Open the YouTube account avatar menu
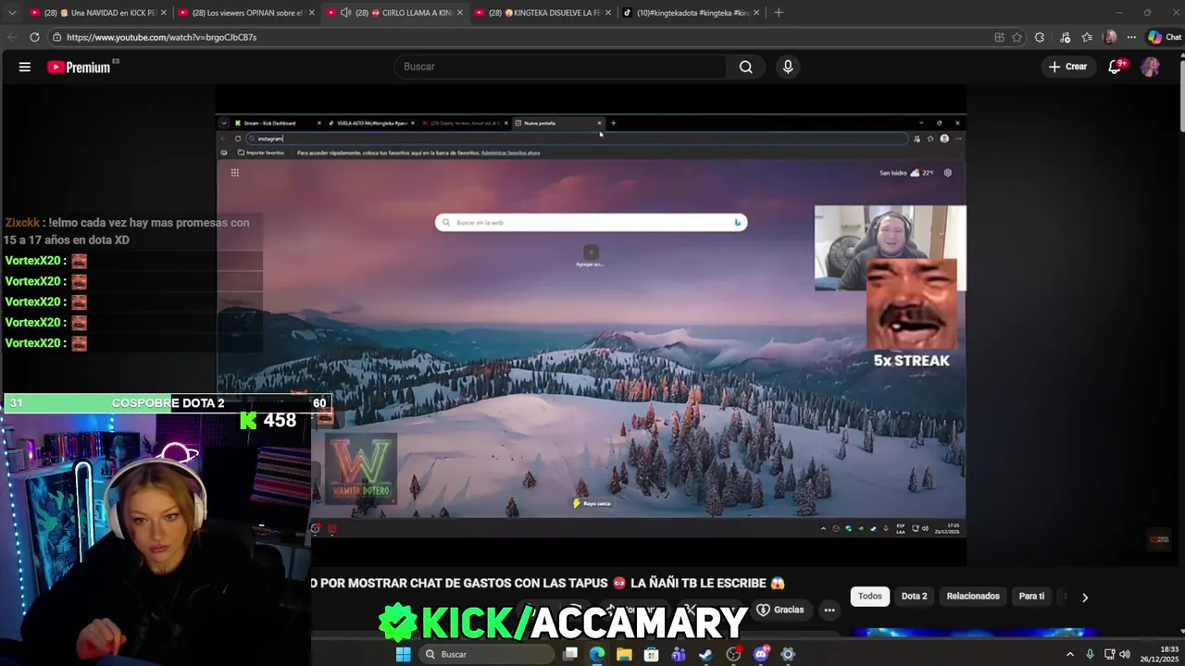This screenshot has height=666, width=1185. point(1150,67)
